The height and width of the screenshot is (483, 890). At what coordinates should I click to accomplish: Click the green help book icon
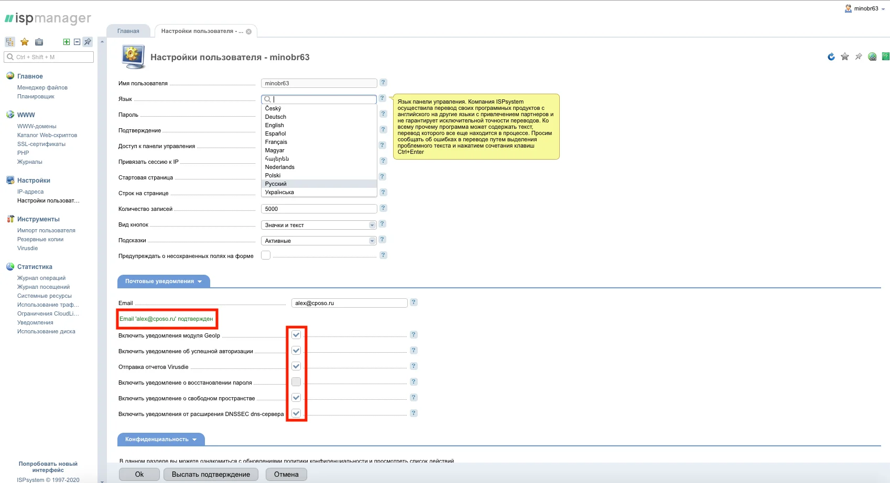[885, 57]
